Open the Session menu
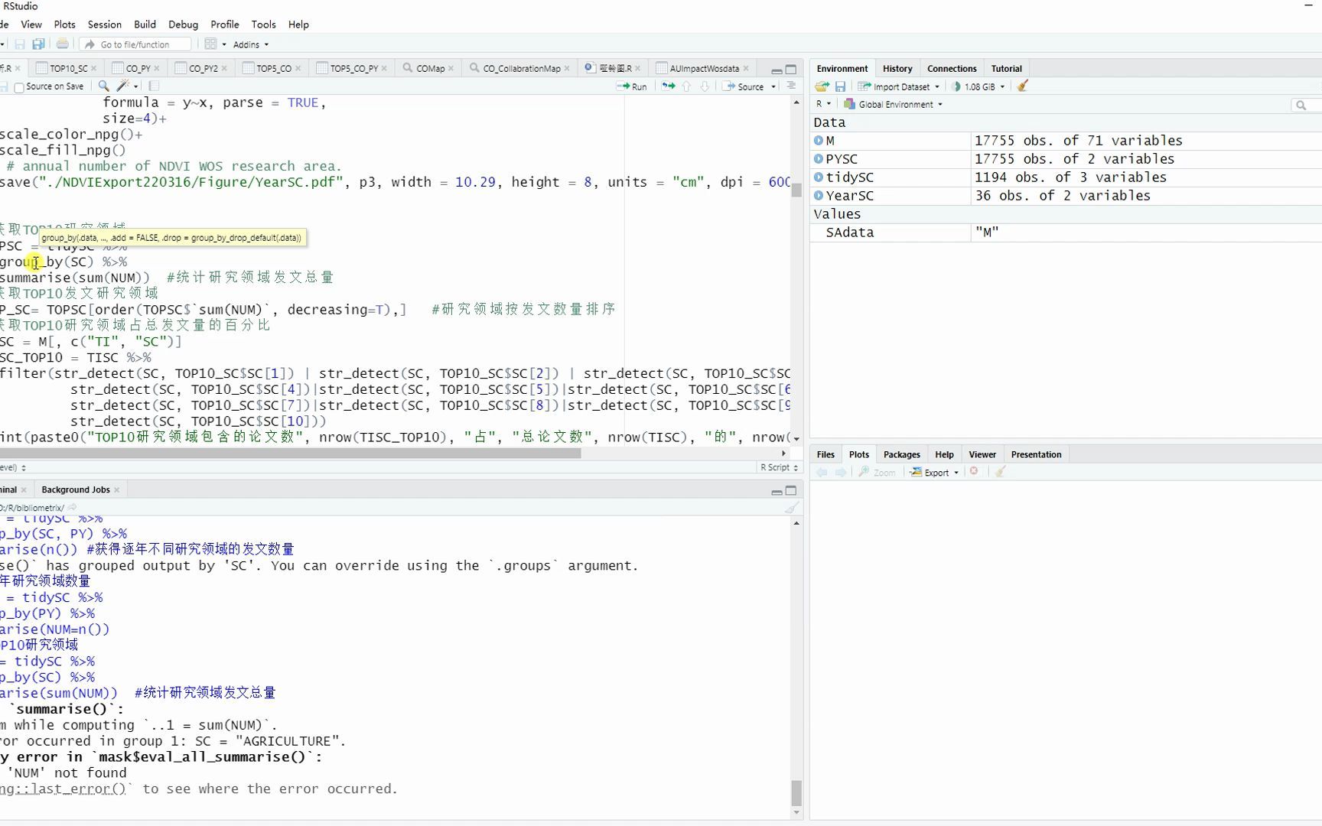This screenshot has width=1322, height=826. [x=104, y=24]
